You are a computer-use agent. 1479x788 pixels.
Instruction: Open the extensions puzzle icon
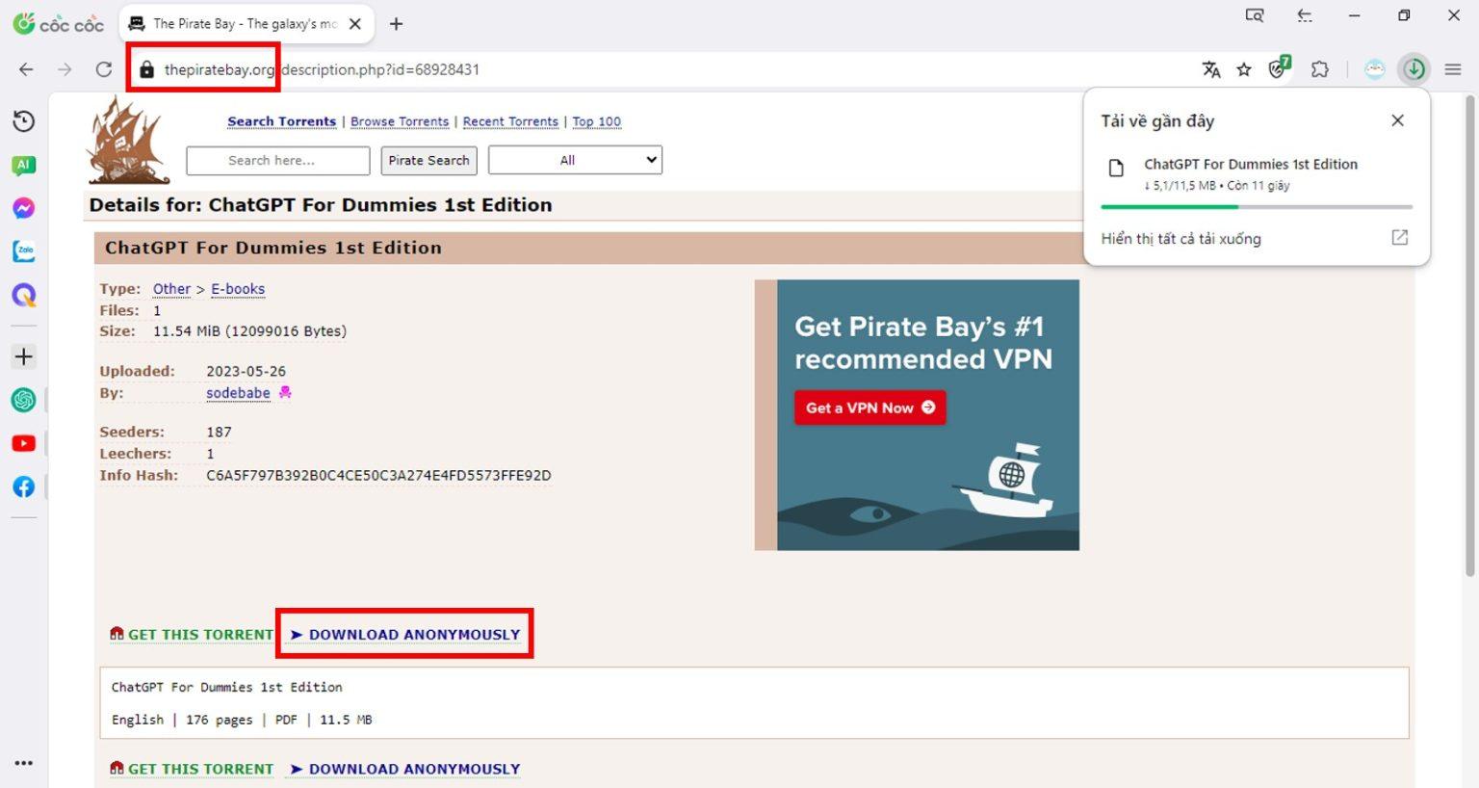point(1319,69)
